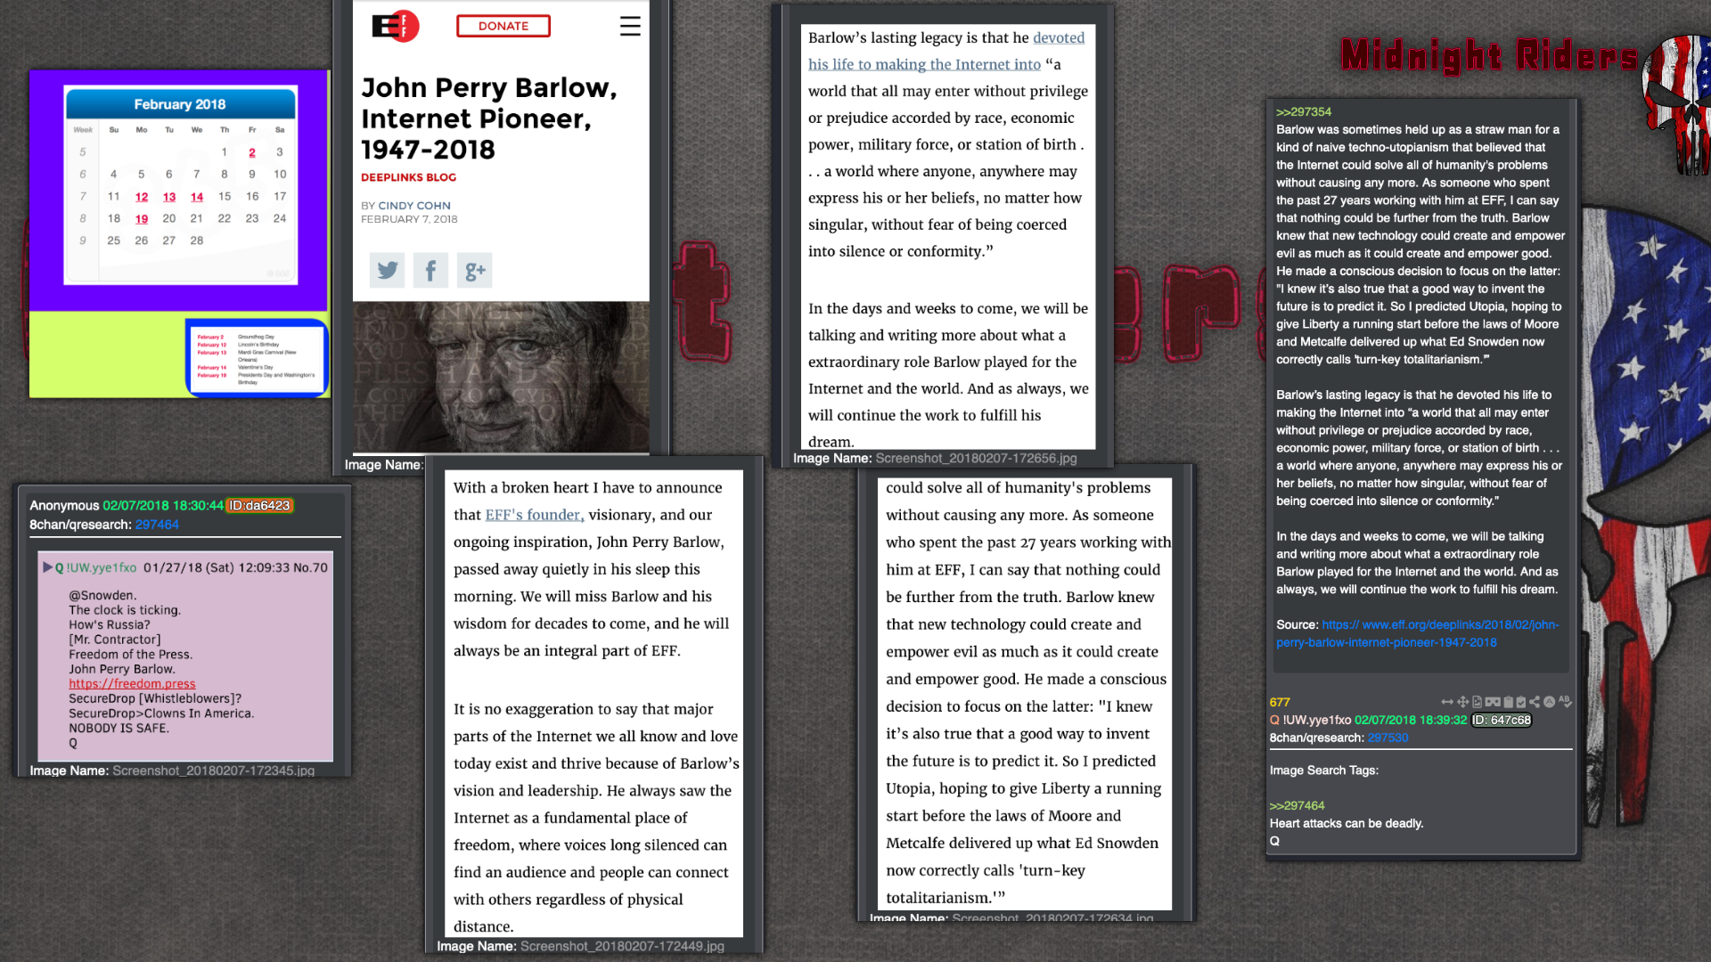Click the "Heart attacks can be deadly." text
Screen dimensions: 1711x962
(1347, 823)
